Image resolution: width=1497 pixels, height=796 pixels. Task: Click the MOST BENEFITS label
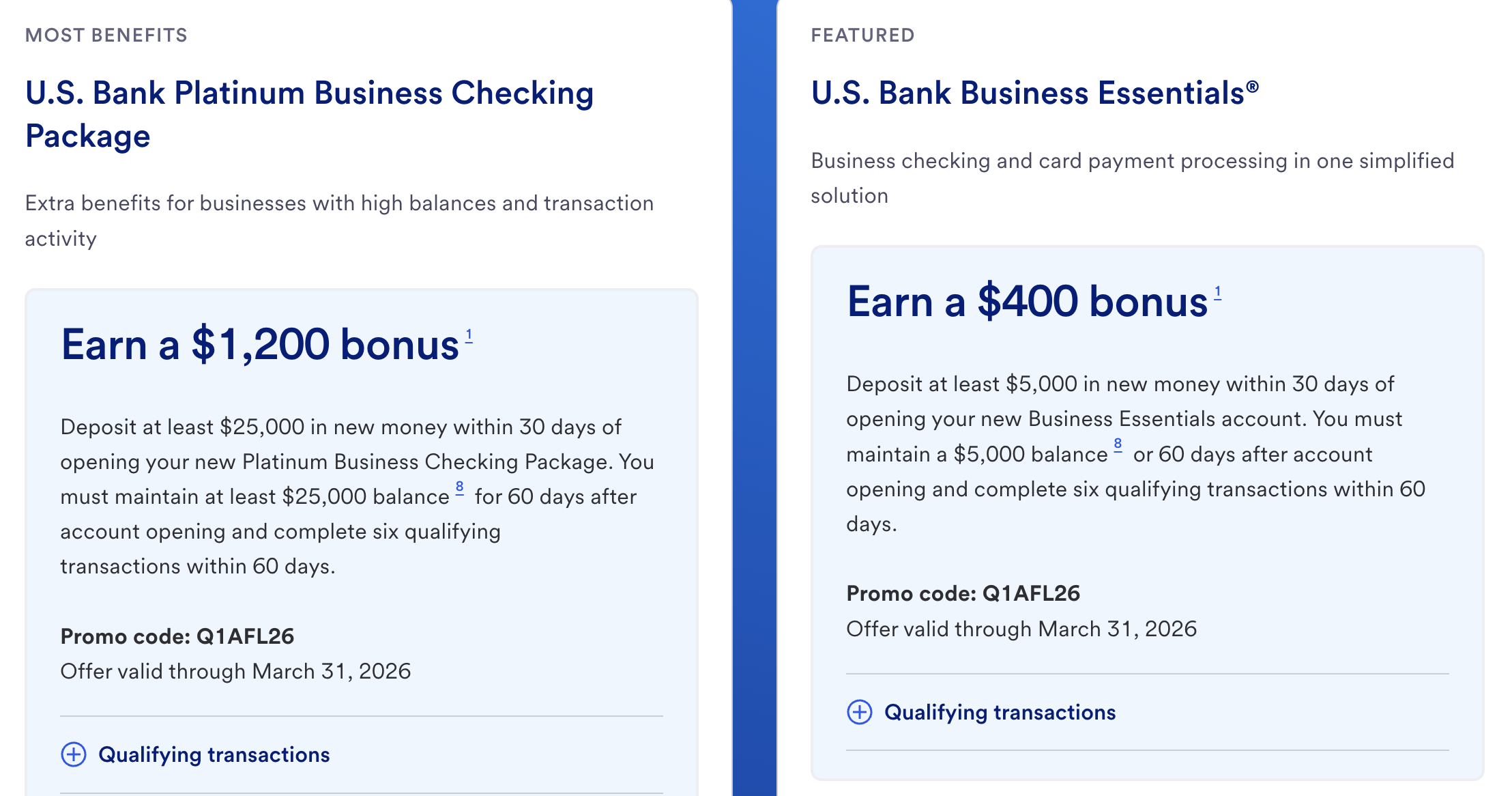pos(106,35)
